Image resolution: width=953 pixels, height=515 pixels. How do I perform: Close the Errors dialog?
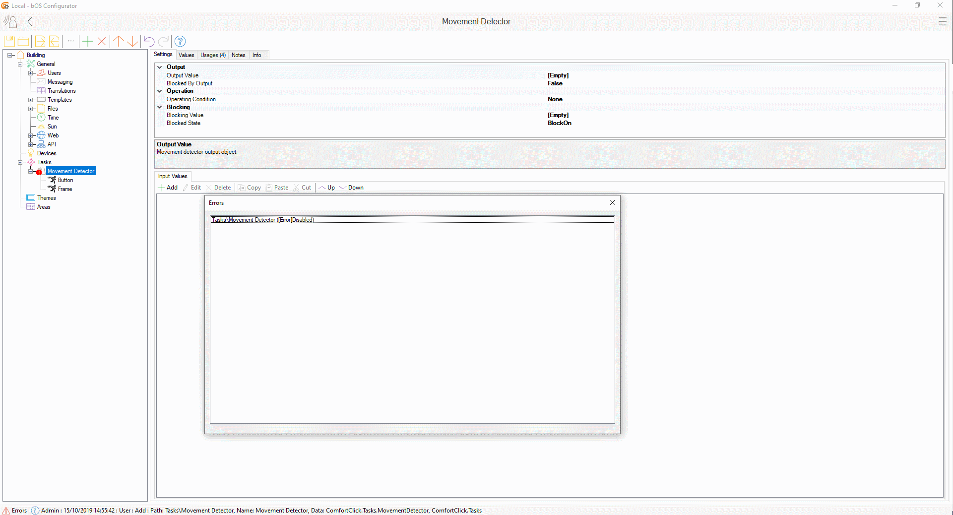pyautogui.click(x=613, y=202)
